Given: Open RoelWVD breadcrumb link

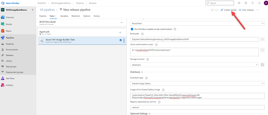Looking at the screenshot, I should coord(42,3).
